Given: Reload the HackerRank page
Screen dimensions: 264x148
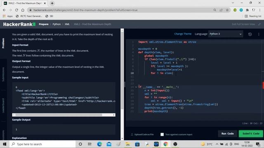Looking at the screenshot, I should tap(16, 10).
